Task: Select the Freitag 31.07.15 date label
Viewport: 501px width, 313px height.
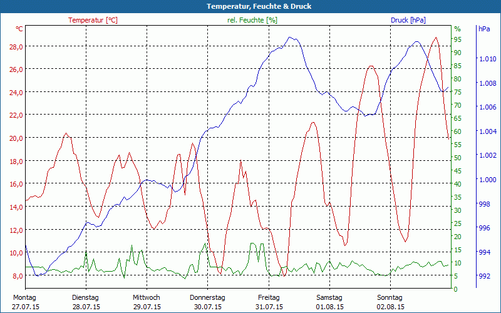Action: point(269,302)
